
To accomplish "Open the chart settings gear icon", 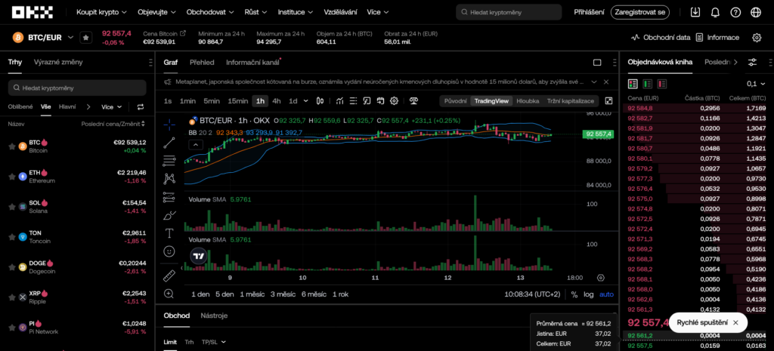I will [x=394, y=101].
